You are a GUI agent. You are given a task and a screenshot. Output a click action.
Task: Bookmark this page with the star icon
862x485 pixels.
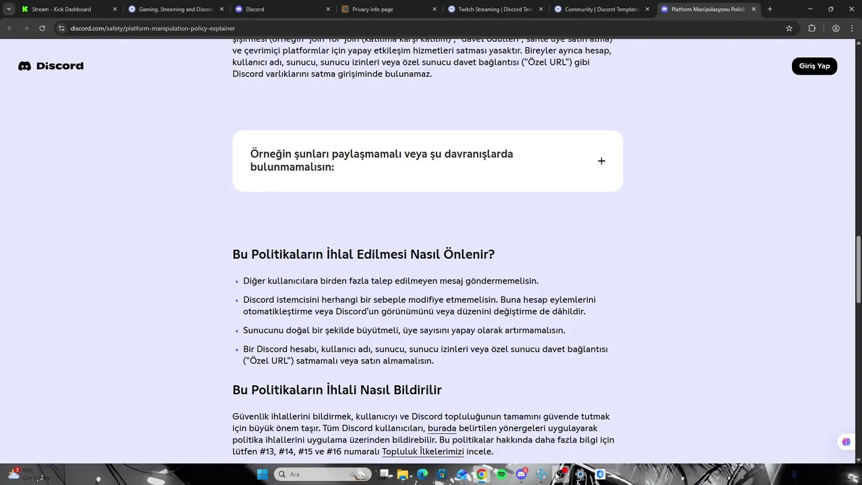789,28
